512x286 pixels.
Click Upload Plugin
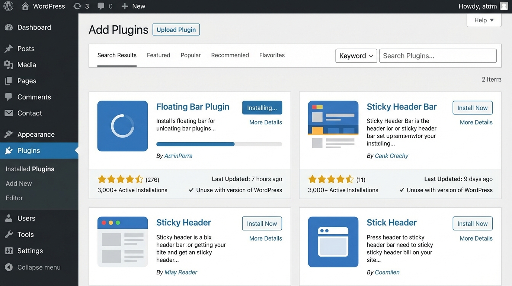176,29
